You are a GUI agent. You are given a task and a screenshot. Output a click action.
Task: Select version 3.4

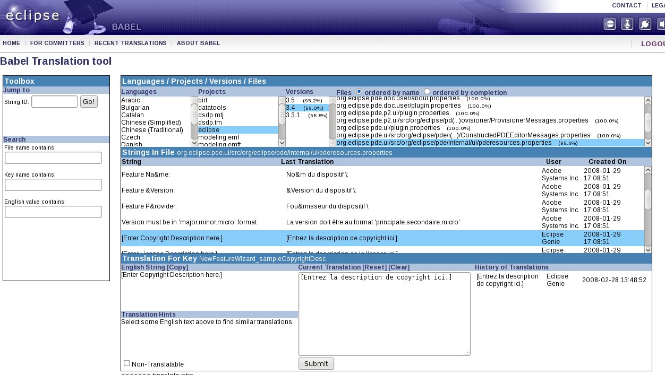click(x=307, y=108)
